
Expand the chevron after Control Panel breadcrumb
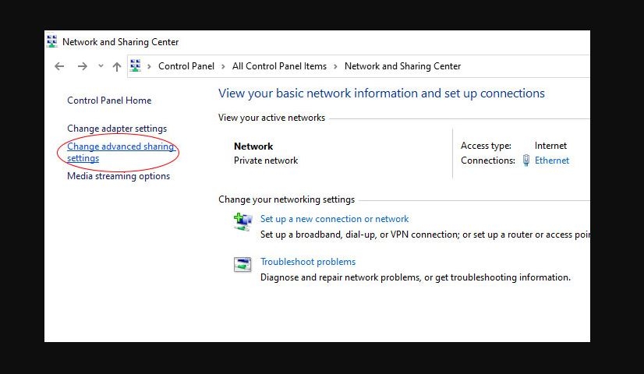click(x=222, y=66)
